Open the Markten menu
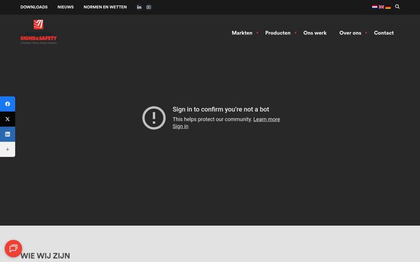 pyautogui.click(x=242, y=33)
